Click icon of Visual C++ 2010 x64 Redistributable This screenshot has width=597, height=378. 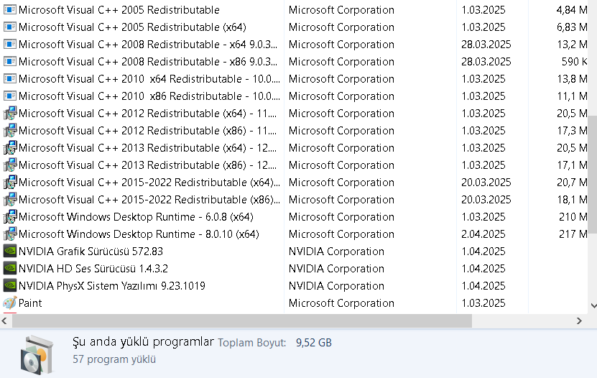[10, 79]
